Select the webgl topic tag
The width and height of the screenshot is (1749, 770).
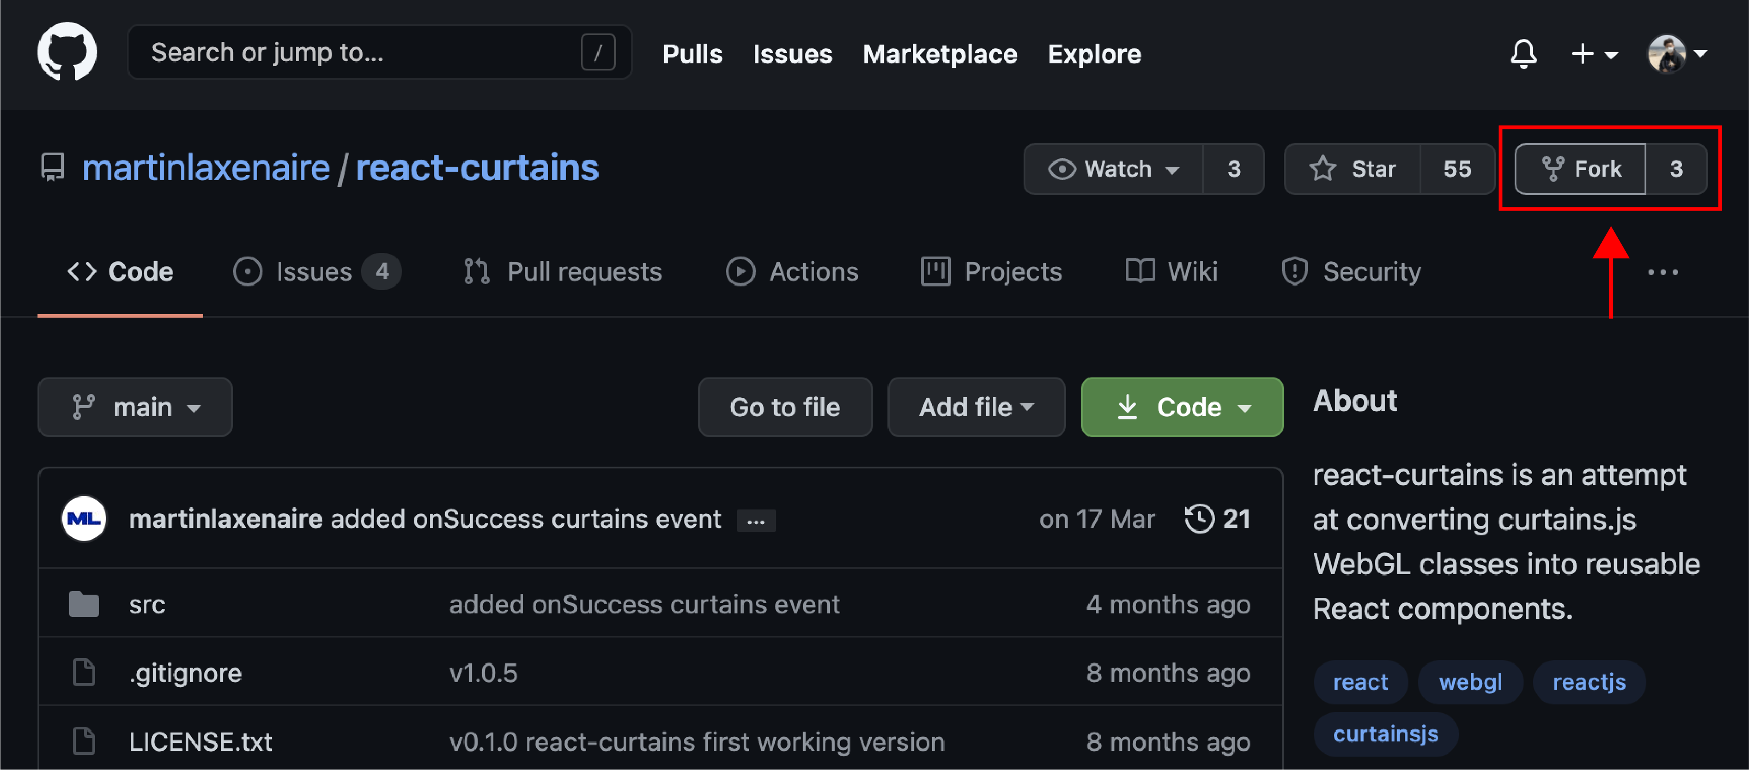pyautogui.click(x=1470, y=682)
